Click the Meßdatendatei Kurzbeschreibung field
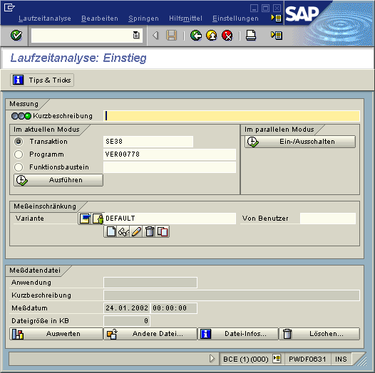375x373 pixels. [x=232, y=295]
